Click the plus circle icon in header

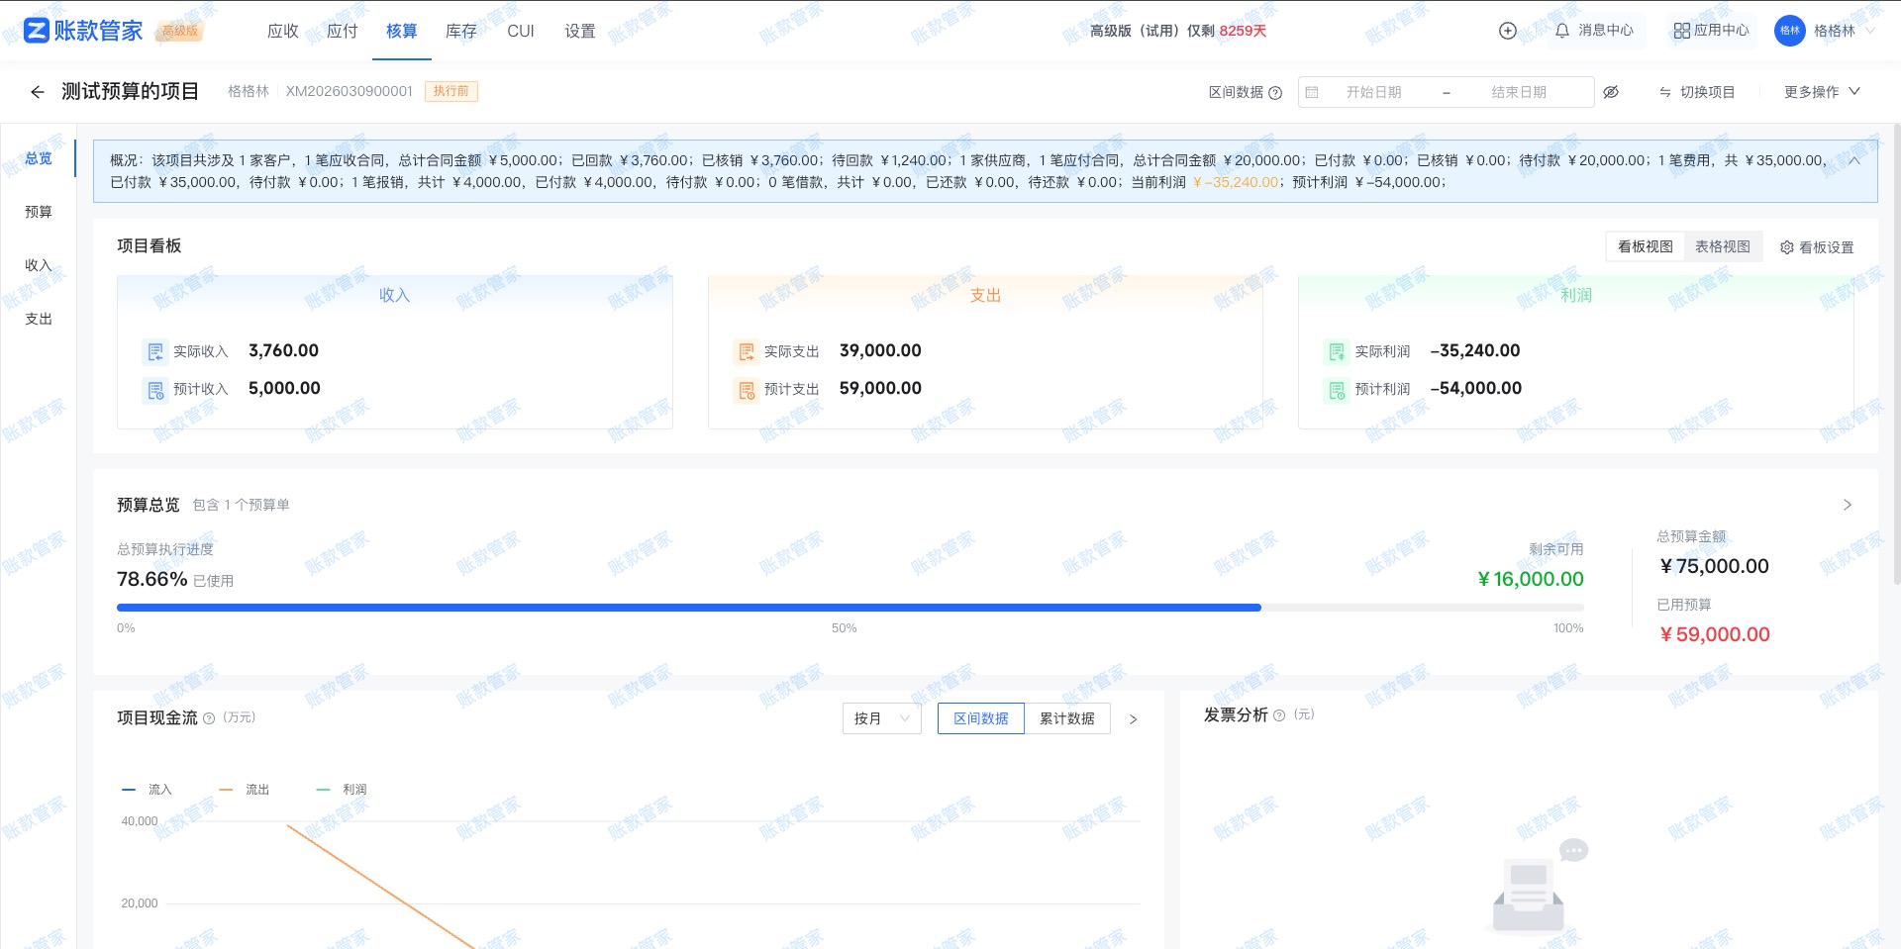(x=1507, y=31)
